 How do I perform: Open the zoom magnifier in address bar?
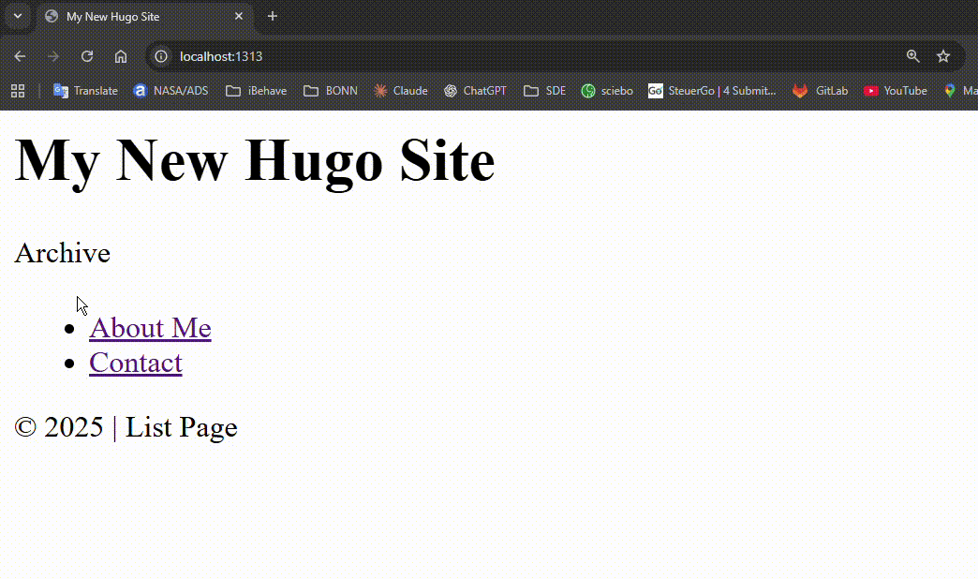[912, 56]
